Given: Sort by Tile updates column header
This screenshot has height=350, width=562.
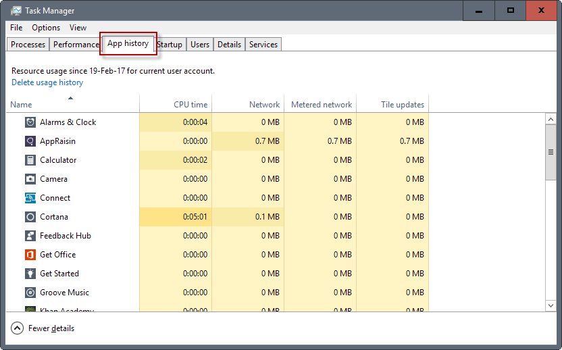Looking at the screenshot, I should click(x=392, y=104).
